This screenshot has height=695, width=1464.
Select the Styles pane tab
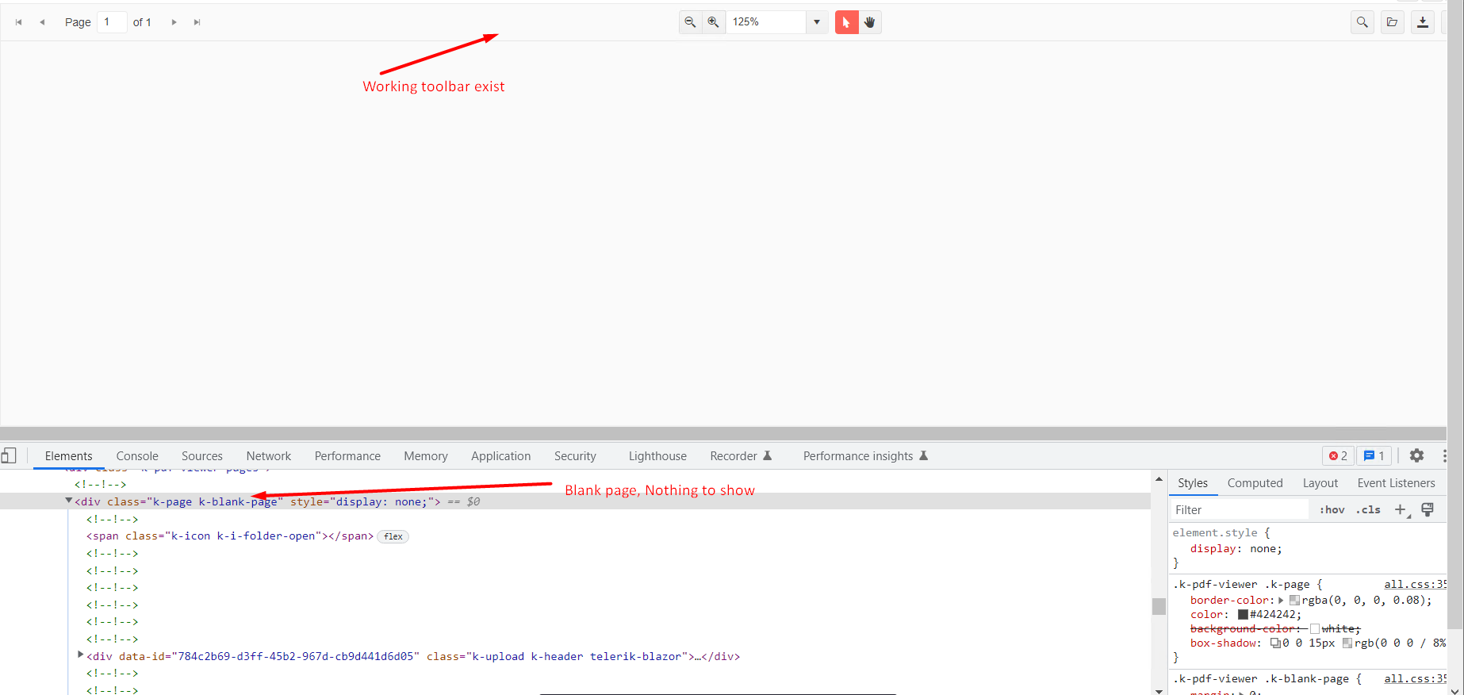[x=1193, y=483]
